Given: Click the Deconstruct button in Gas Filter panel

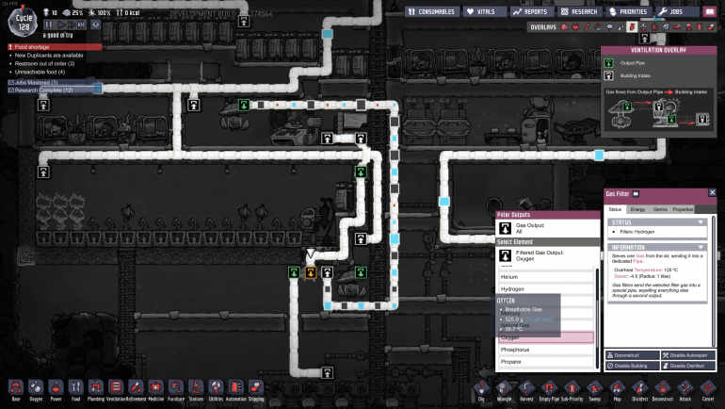Looking at the screenshot, I should (x=633, y=355).
